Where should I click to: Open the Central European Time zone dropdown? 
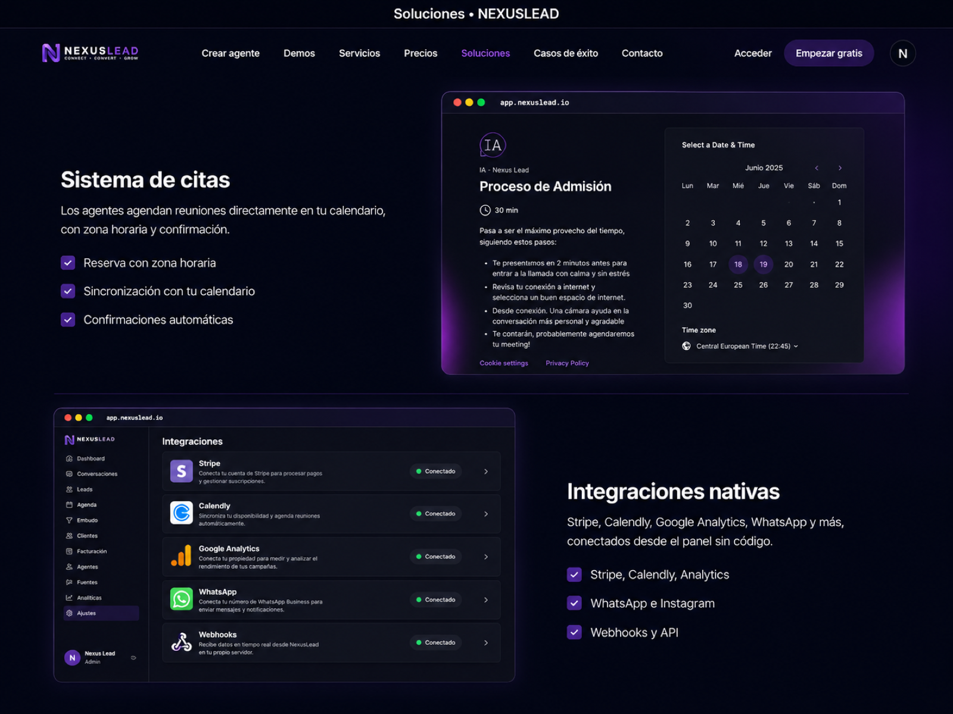point(747,346)
